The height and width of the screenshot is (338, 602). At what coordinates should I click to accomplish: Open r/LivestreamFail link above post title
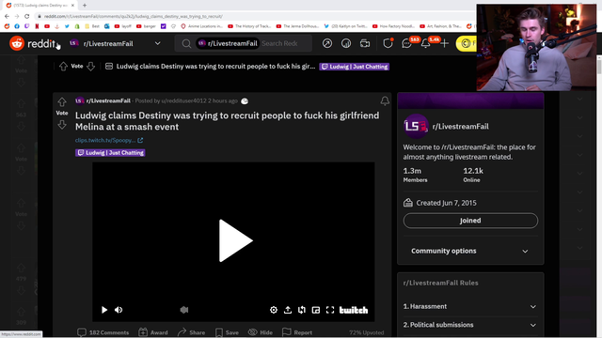[x=108, y=100]
